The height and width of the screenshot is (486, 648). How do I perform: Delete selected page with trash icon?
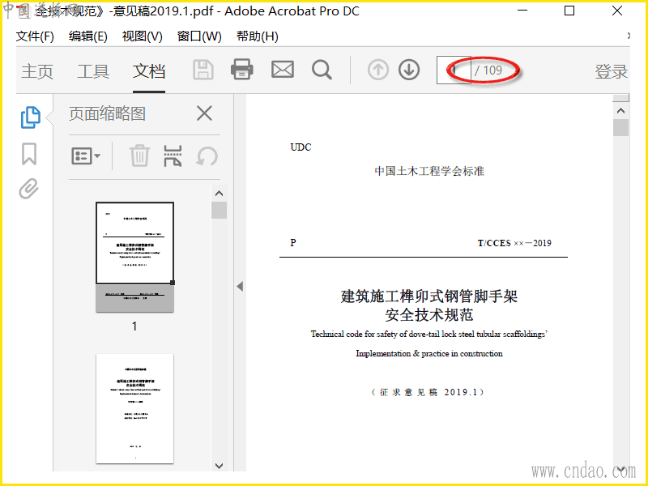click(x=139, y=156)
